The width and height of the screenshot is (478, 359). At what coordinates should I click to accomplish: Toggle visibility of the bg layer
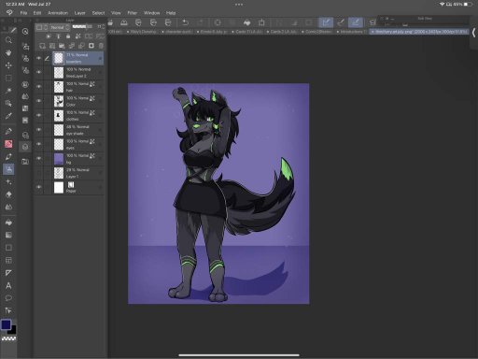pos(38,158)
